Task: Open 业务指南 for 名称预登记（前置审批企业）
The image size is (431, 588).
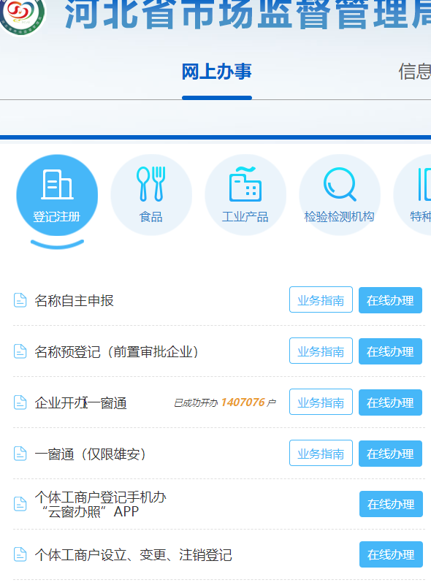Action: click(x=321, y=351)
